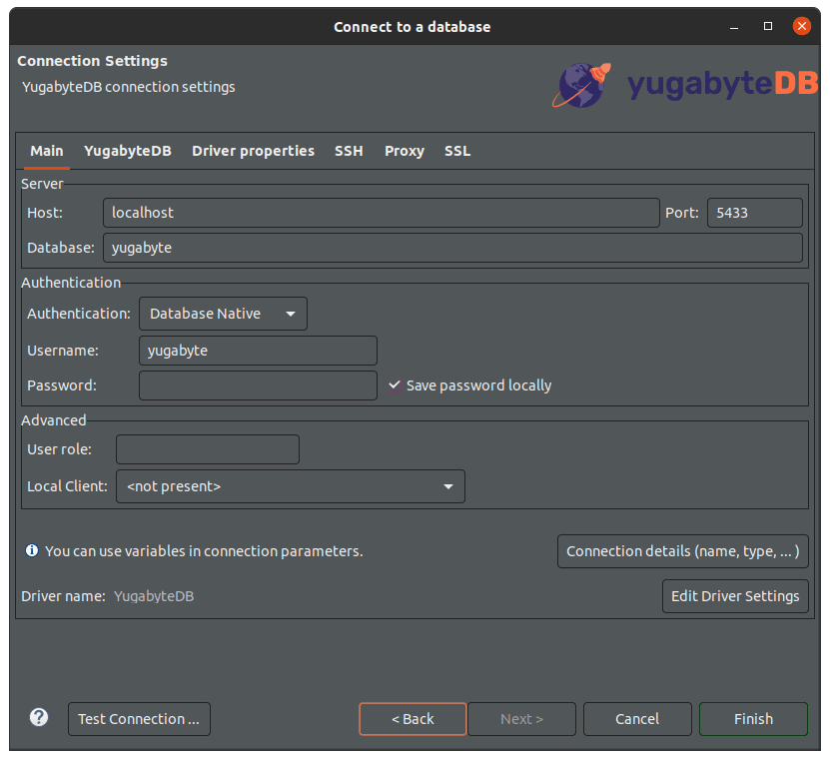830x760 pixels.
Task: Click into the Port field
Action: point(755,213)
